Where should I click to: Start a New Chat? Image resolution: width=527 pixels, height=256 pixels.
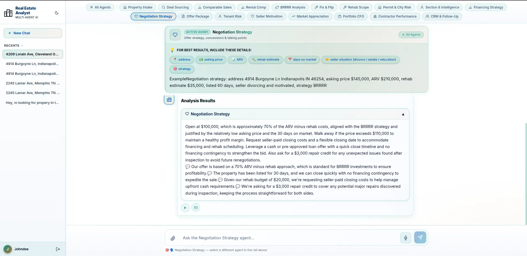point(33,33)
